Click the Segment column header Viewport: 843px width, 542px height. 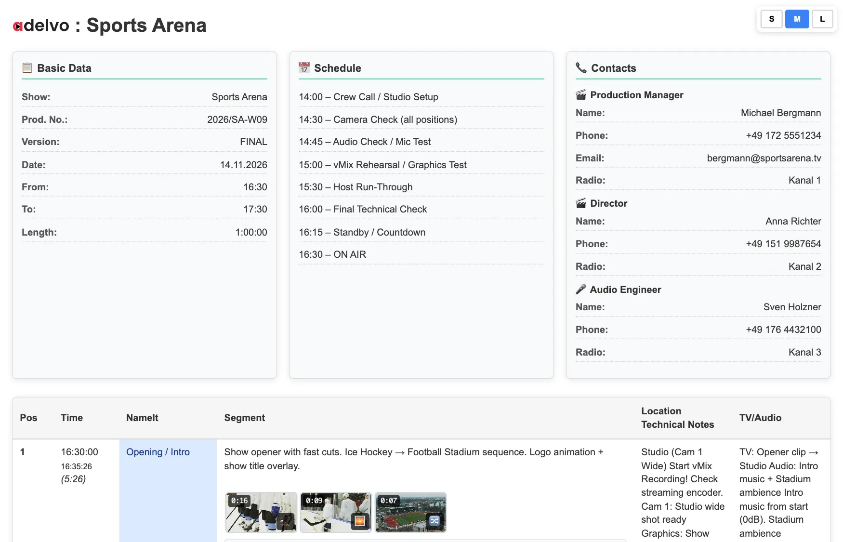click(245, 418)
